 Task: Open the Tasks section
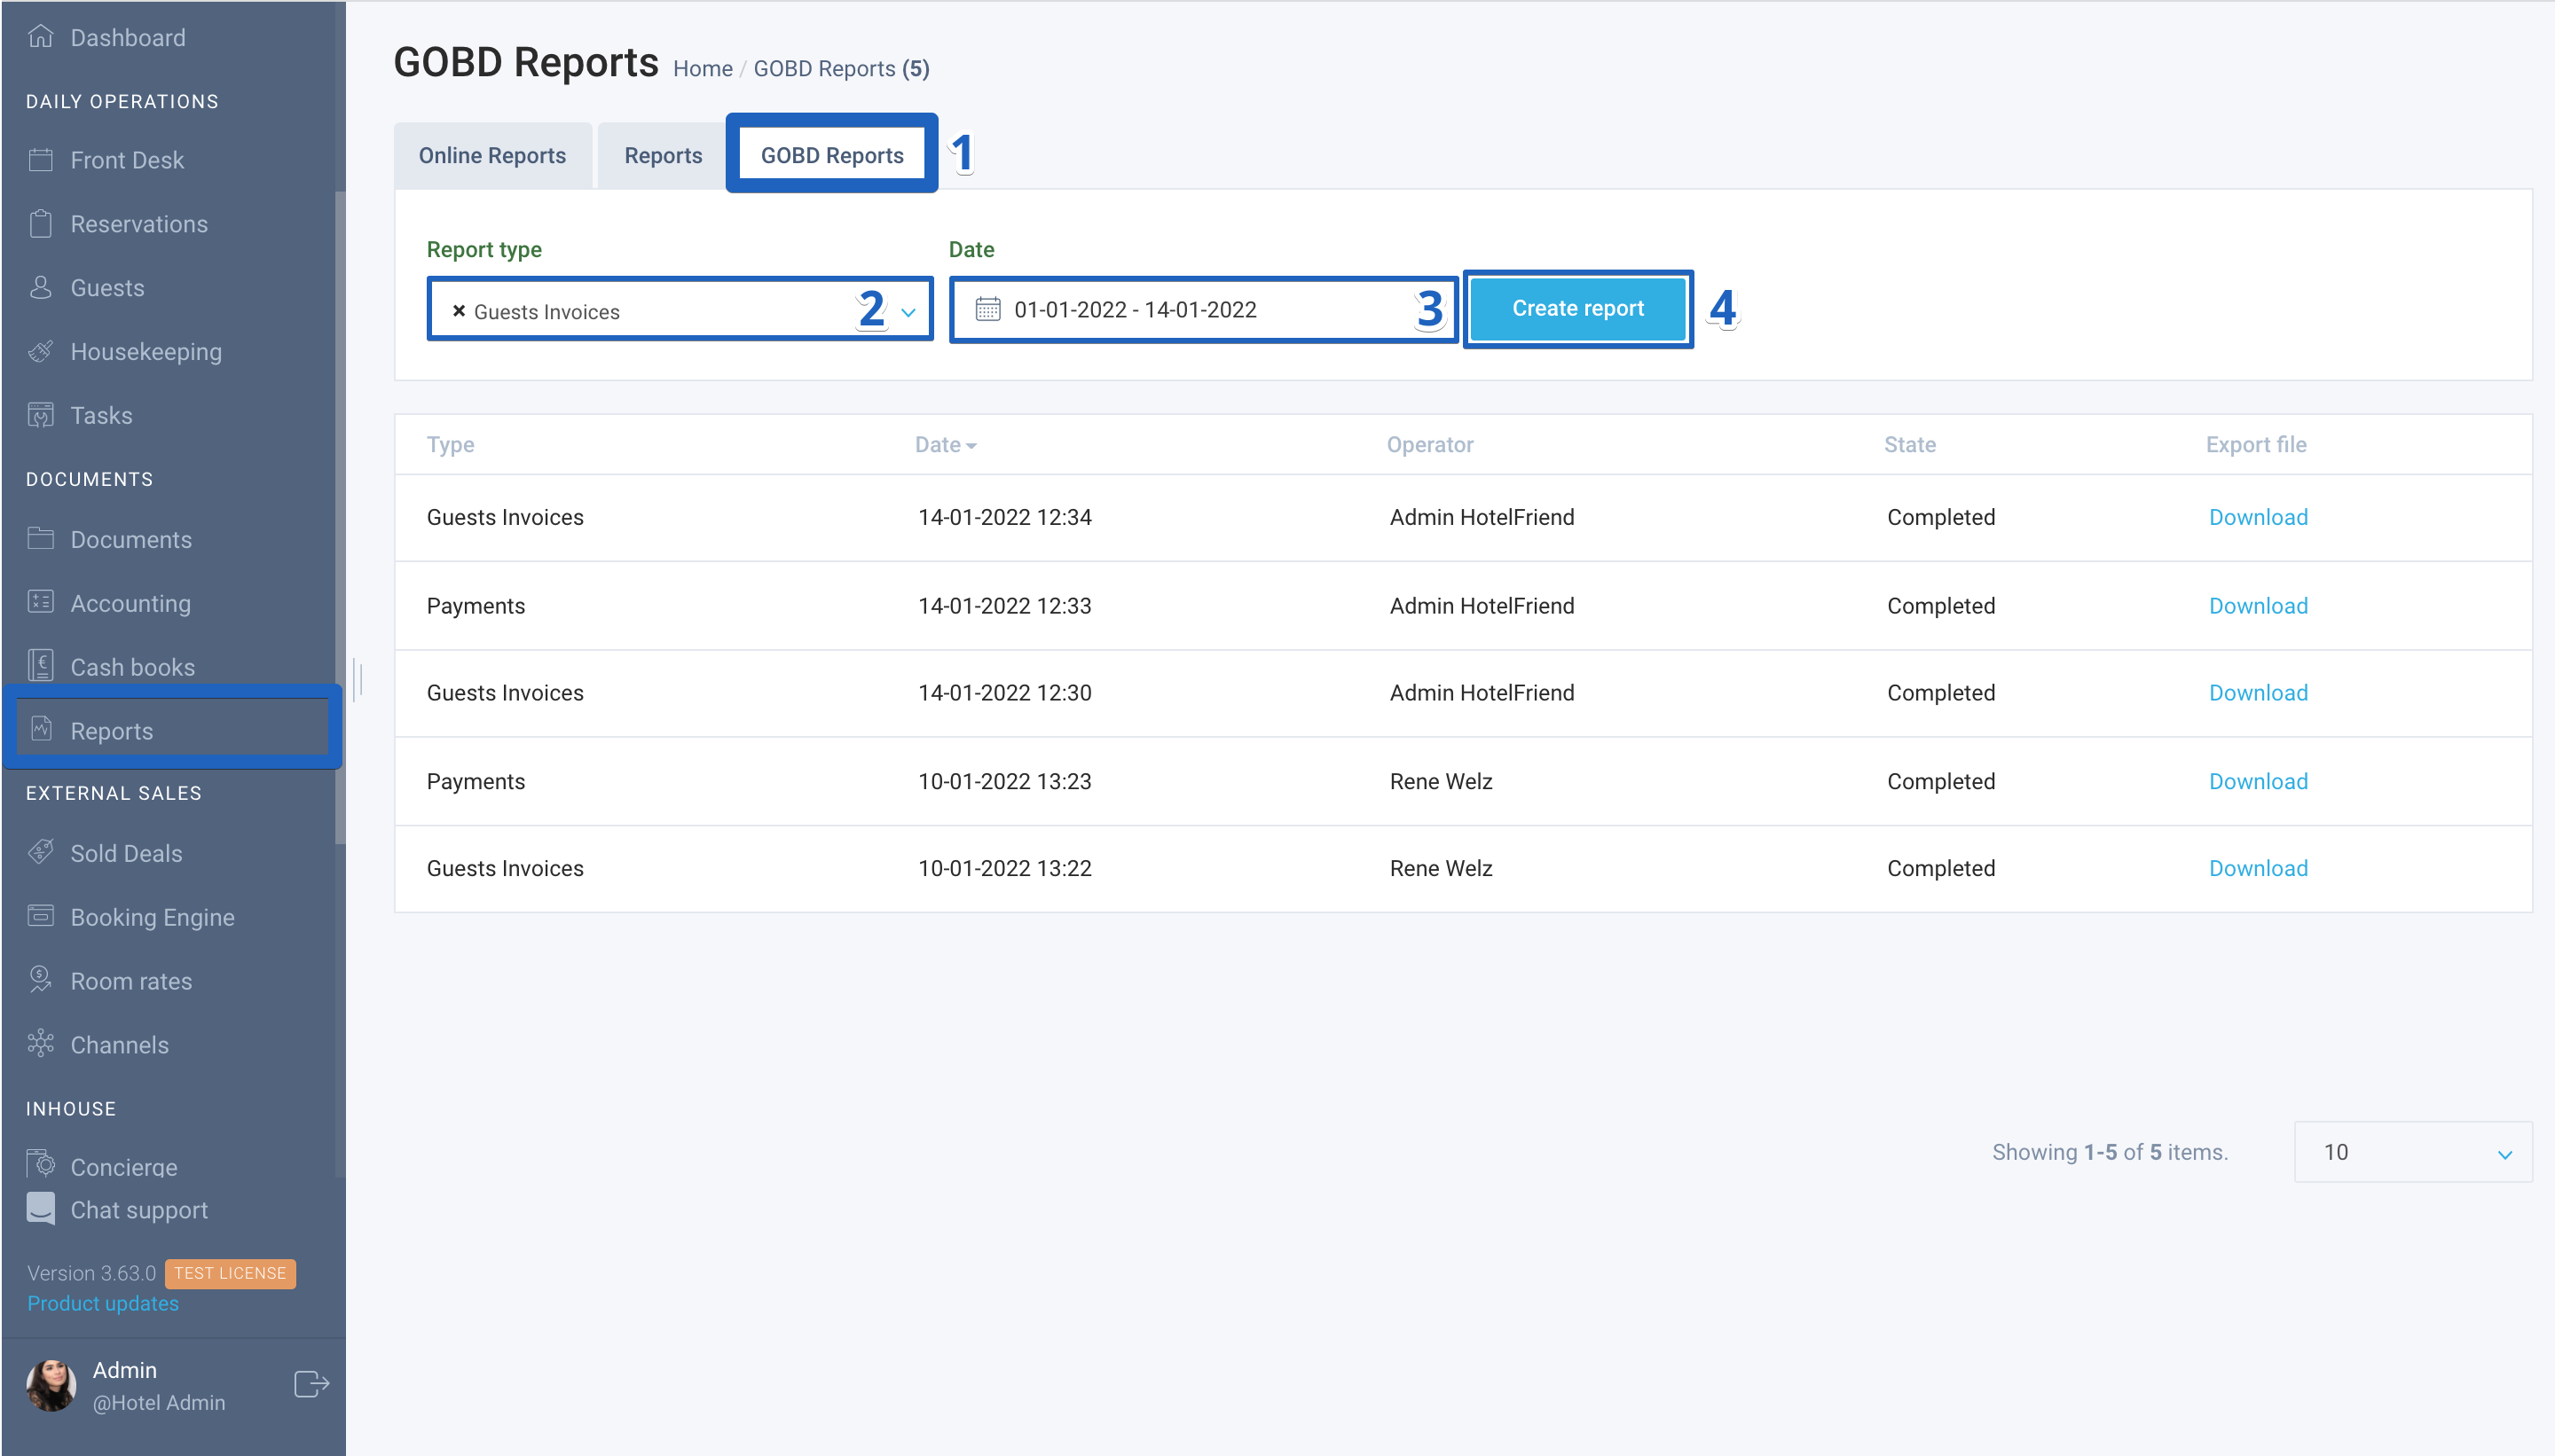click(x=100, y=415)
